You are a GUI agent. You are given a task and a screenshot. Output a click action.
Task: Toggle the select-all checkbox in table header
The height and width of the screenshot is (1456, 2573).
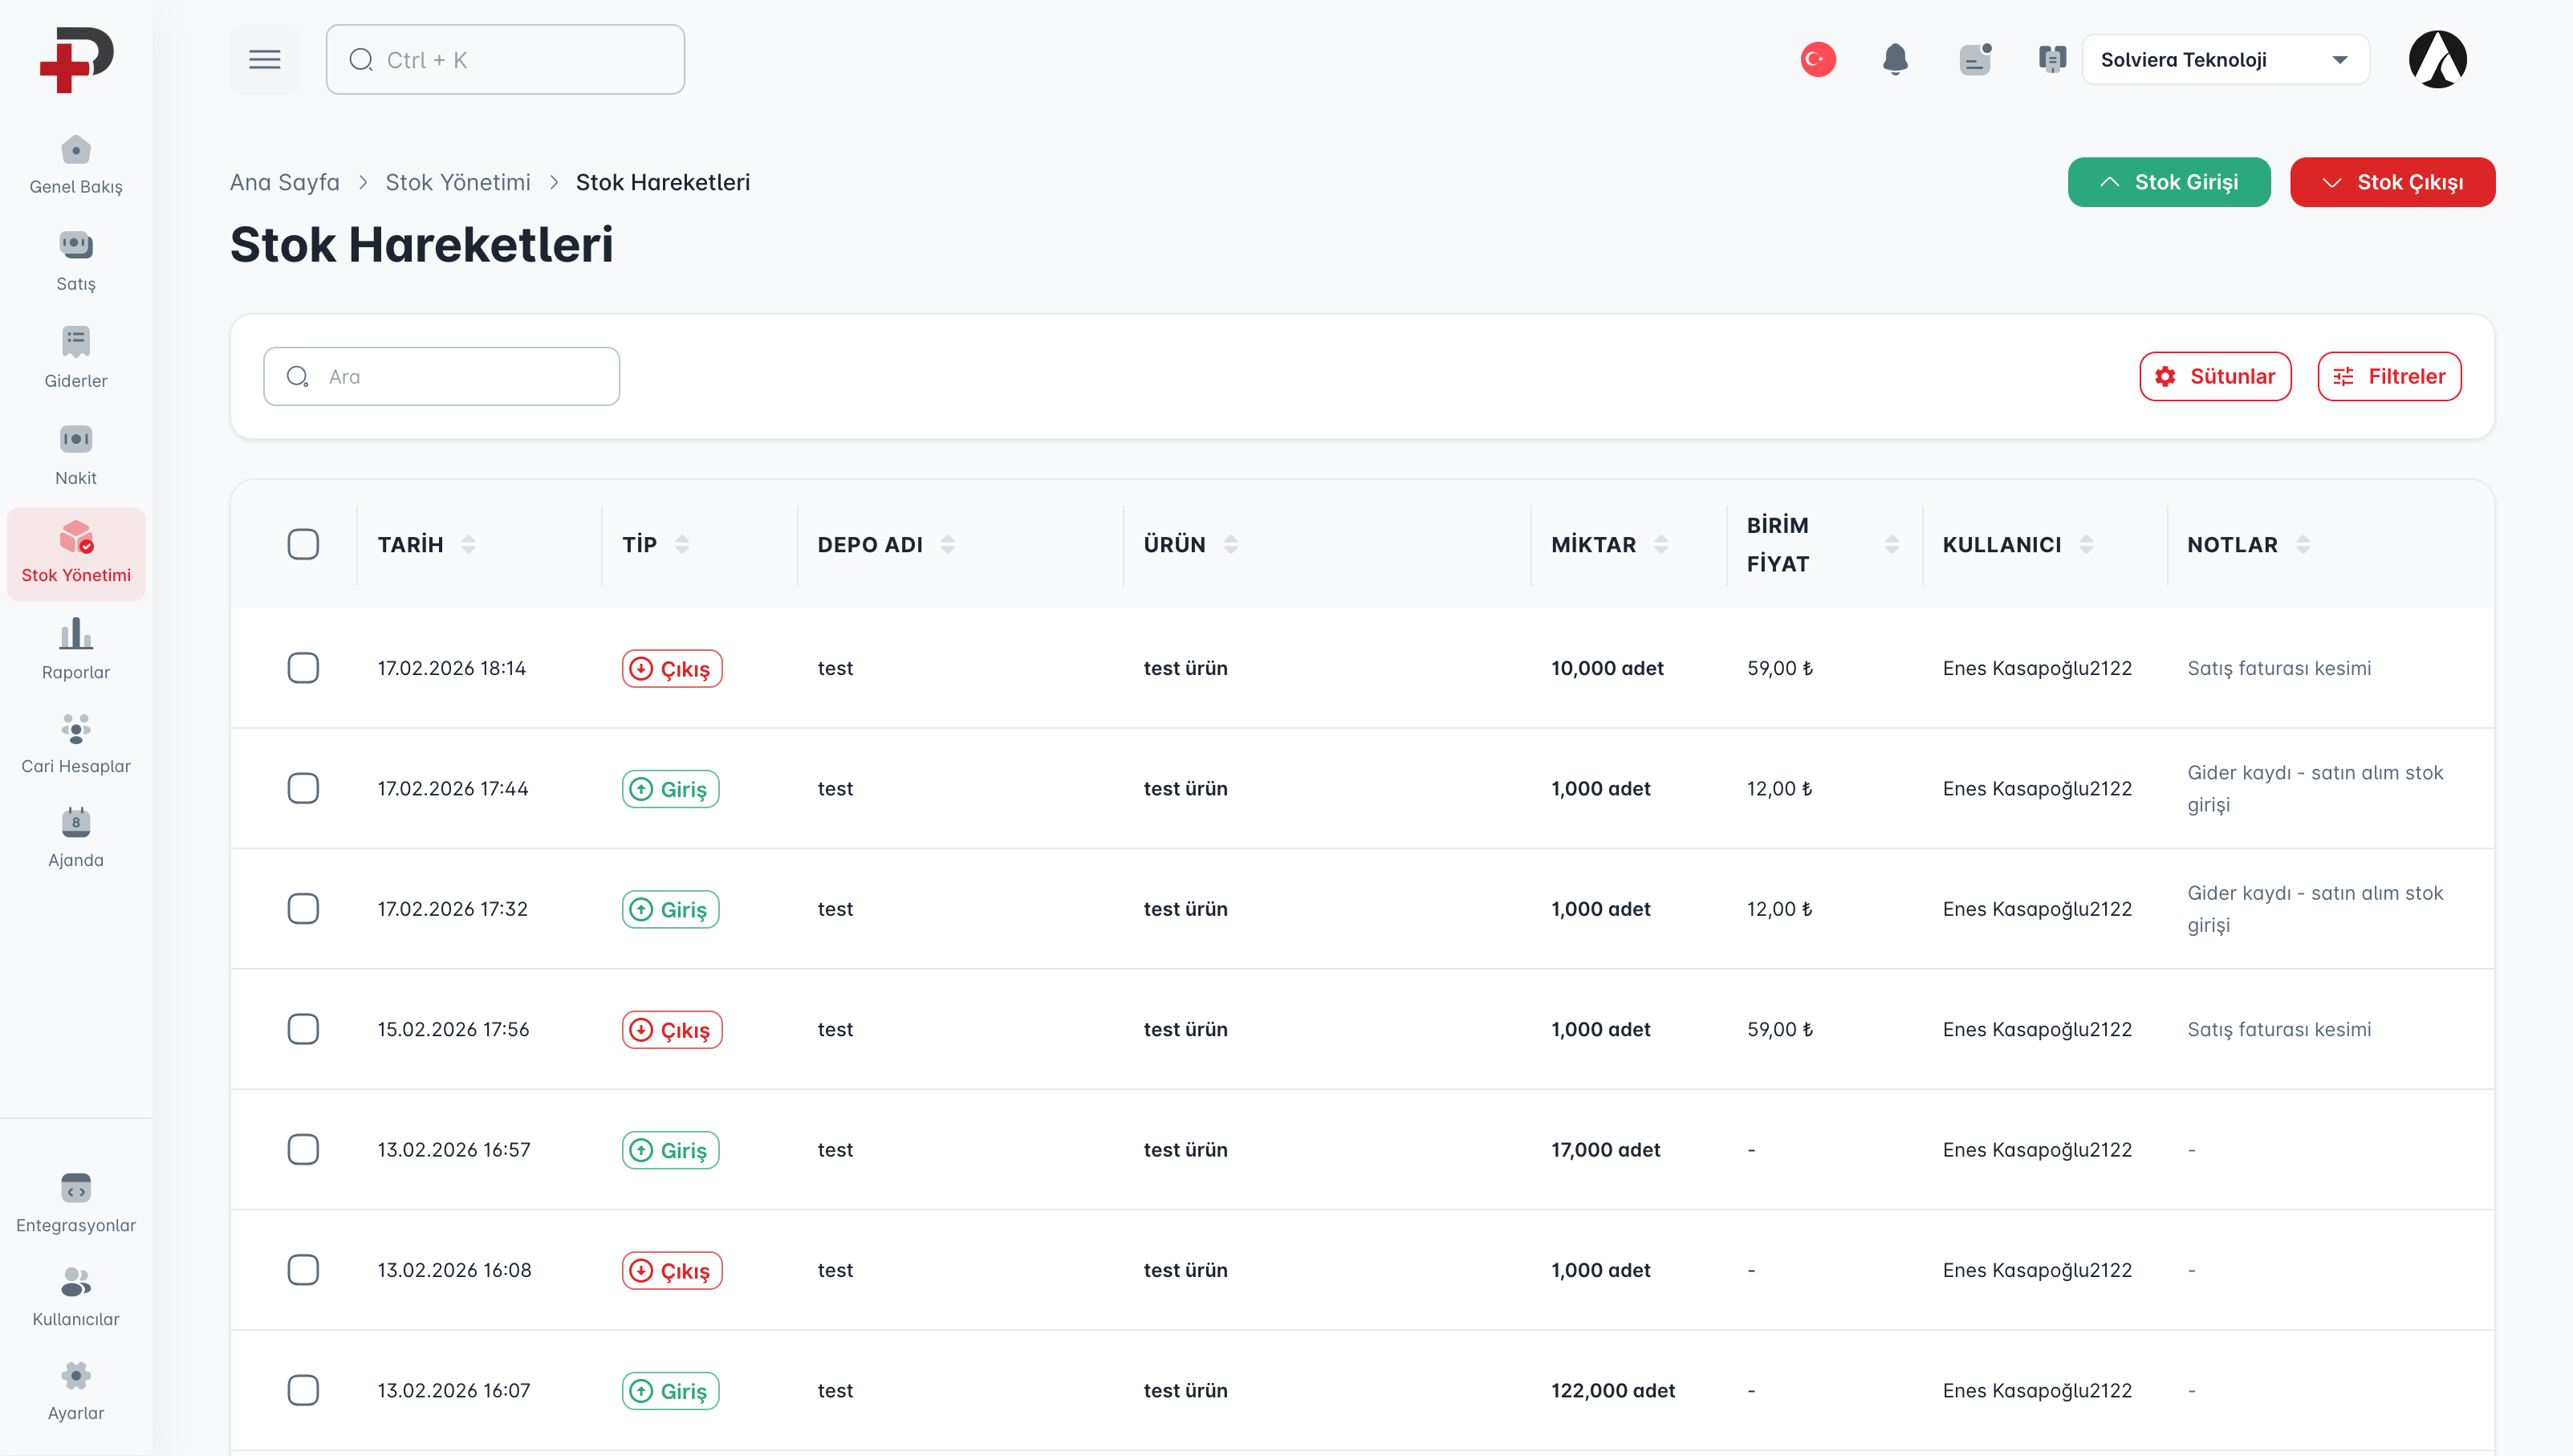coord(303,544)
